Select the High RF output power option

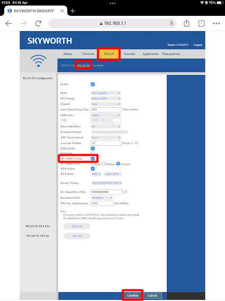click(93, 164)
